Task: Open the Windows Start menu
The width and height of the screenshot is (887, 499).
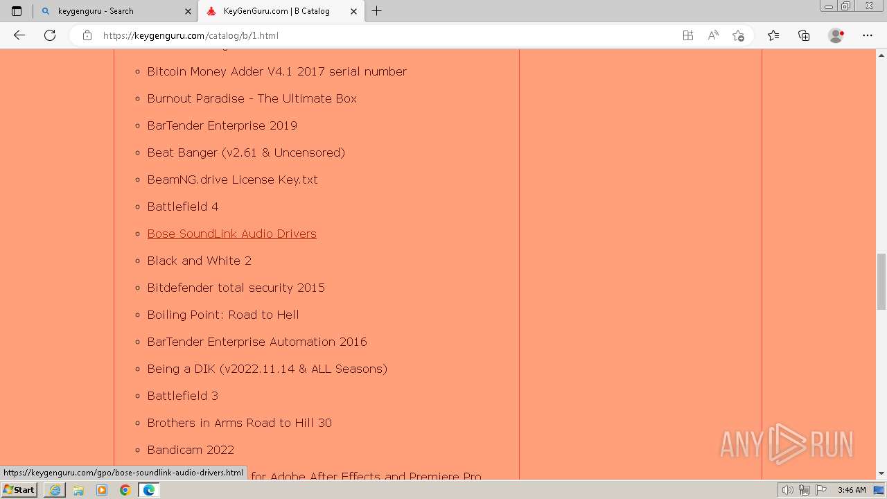Action: point(19,489)
